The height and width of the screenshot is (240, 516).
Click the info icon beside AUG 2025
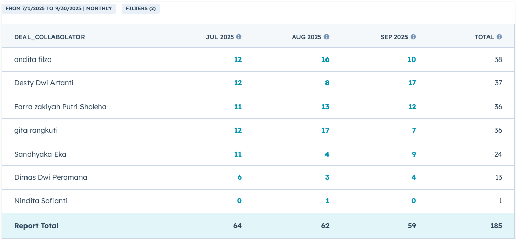[327, 37]
